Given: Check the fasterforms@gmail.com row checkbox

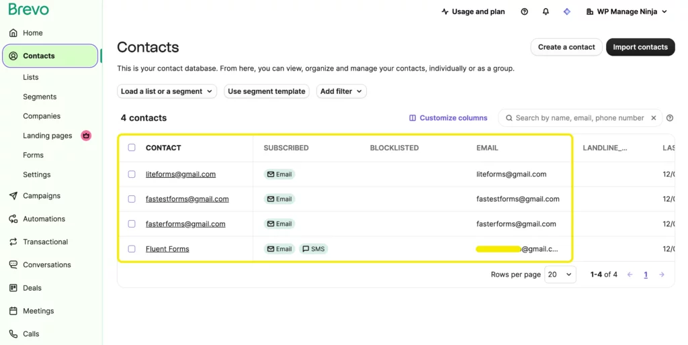Looking at the screenshot, I should click(132, 224).
